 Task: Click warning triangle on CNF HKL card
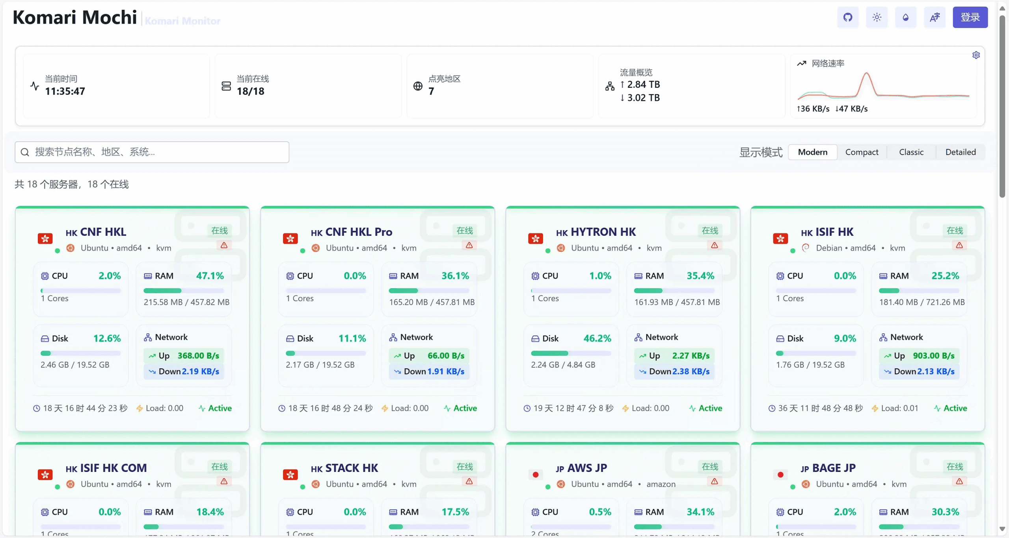click(224, 245)
